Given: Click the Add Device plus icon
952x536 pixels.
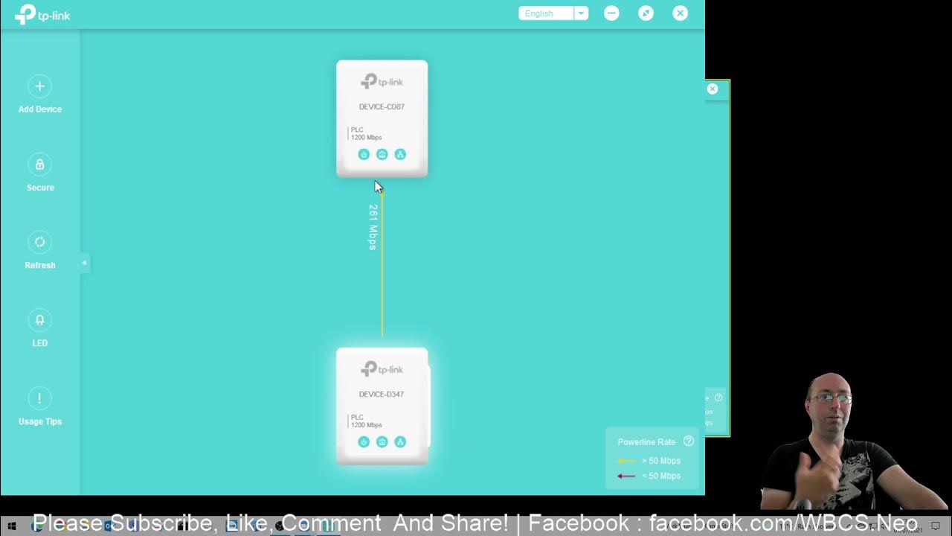Looking at the screenshot, I should (x=40, y=86).
